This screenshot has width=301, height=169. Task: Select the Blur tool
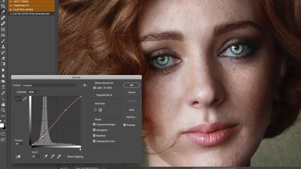pos(3,70)
